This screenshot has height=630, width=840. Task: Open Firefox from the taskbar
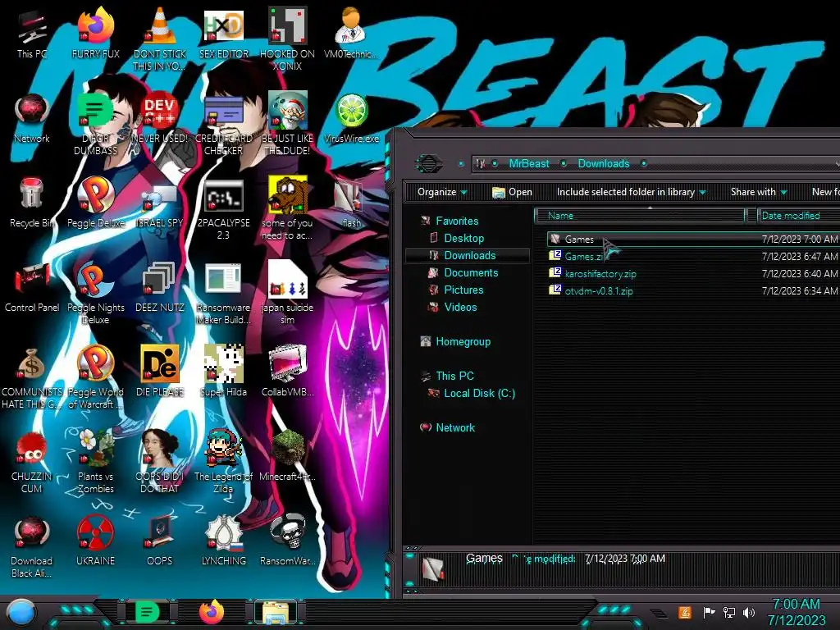pos(212,612)
